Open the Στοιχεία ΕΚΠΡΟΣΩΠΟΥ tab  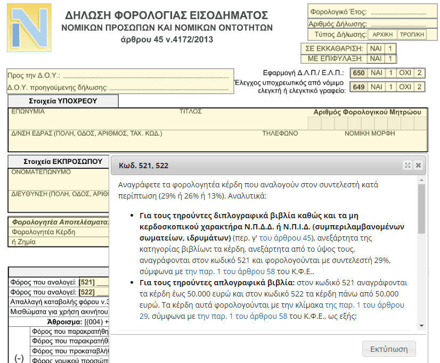coord(59,162)
